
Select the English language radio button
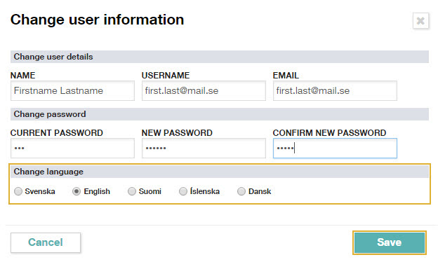(x=77, y=191)
